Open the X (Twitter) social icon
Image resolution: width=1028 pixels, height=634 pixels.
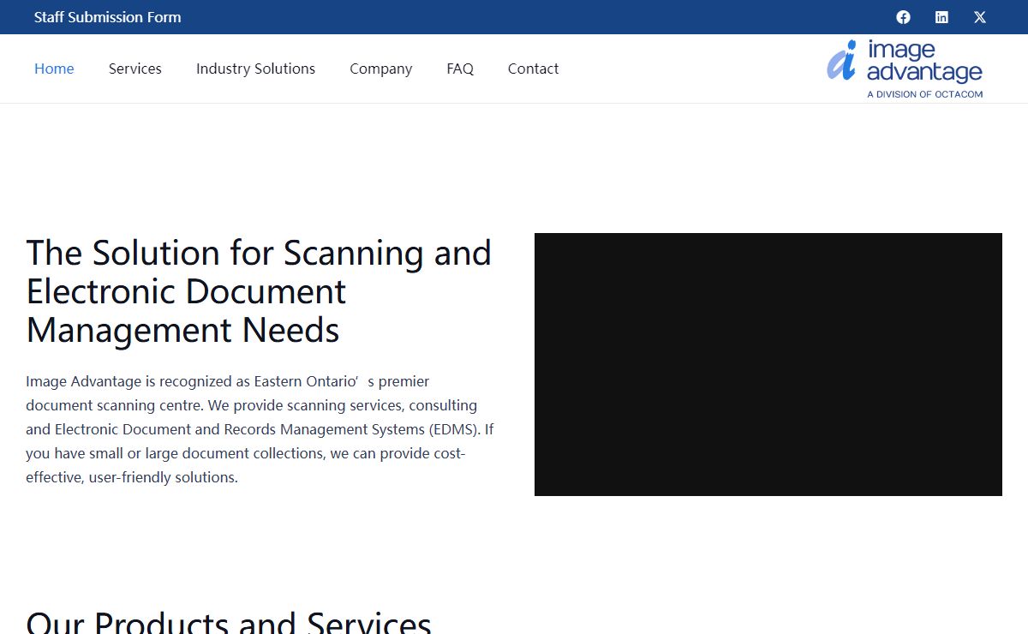pyautogui.click(x=980, y=17)
